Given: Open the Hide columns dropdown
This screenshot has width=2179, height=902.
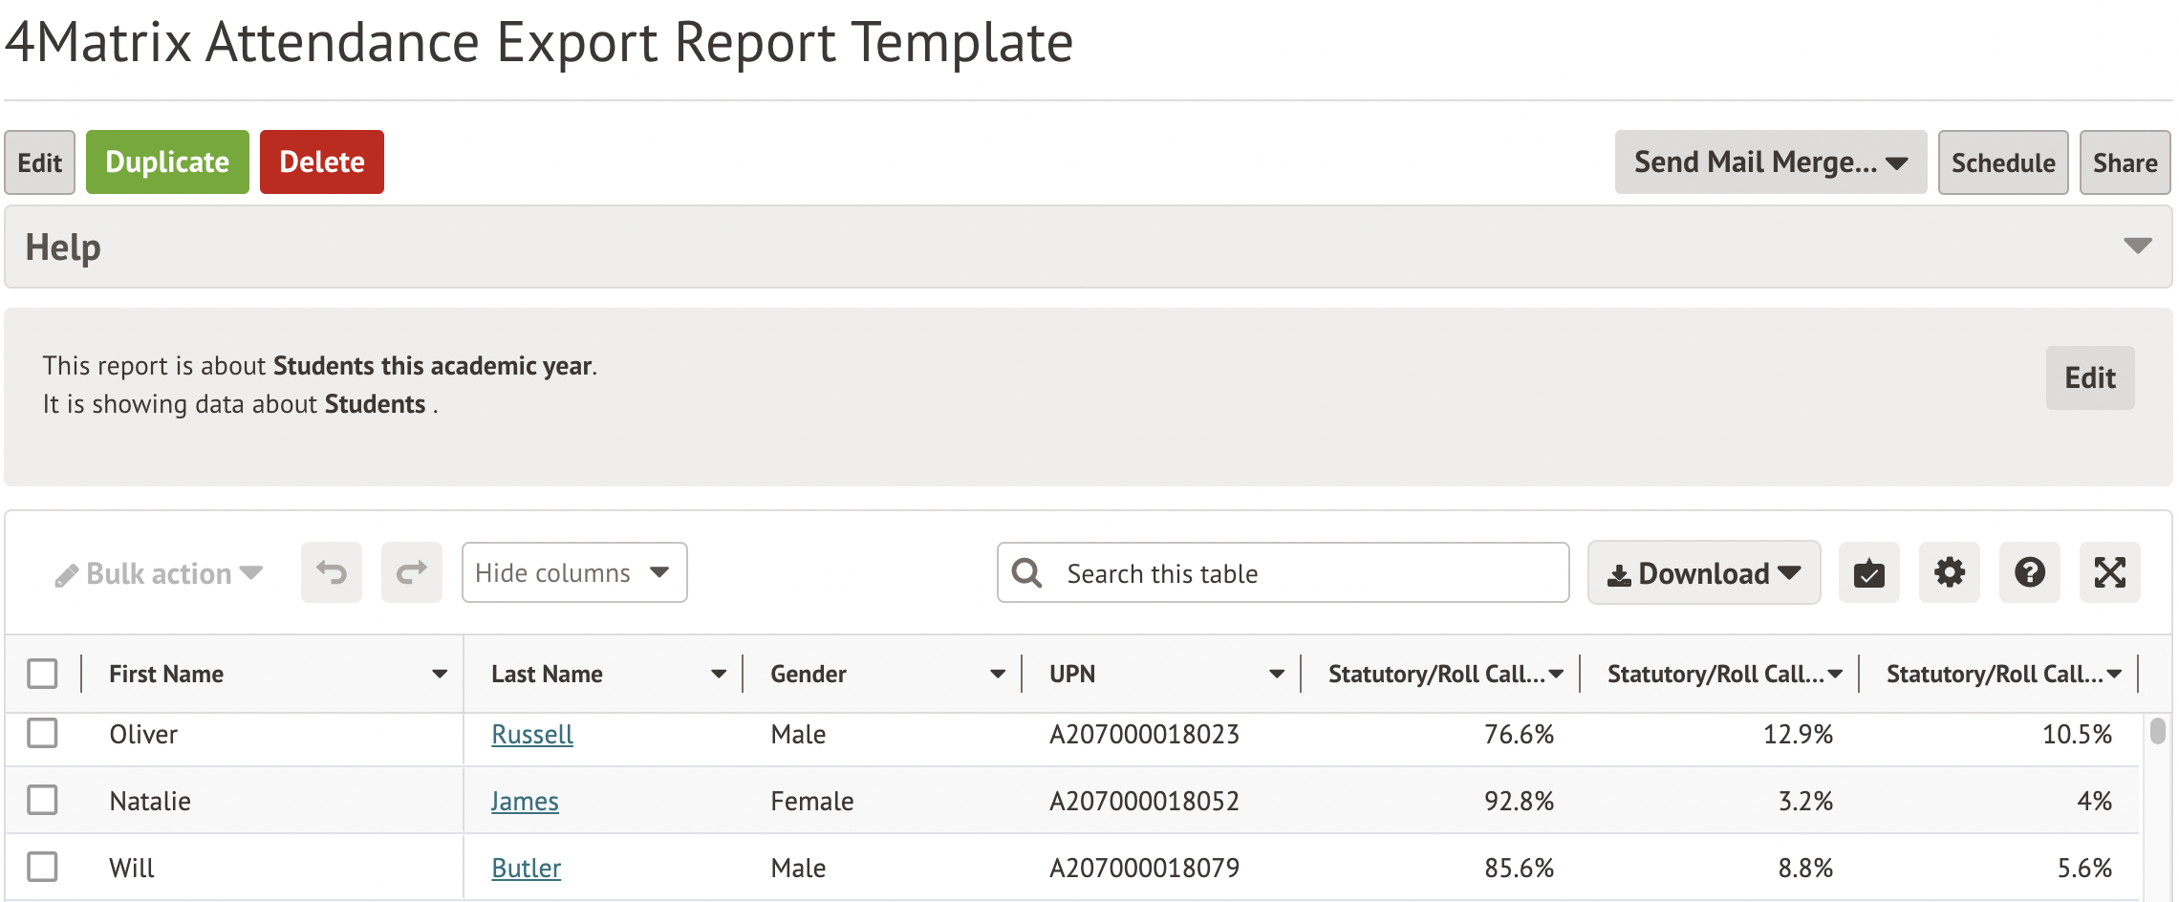Looking at the screenshot, I should [x=573, y=572].
